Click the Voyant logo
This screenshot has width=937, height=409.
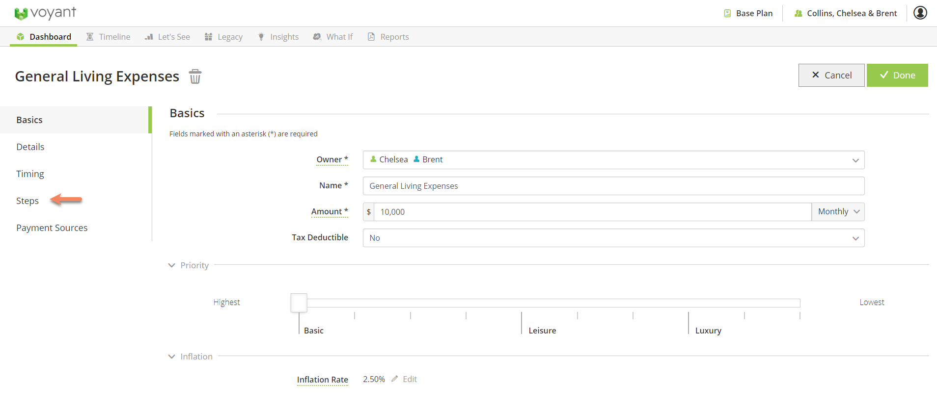pos(45,13)
